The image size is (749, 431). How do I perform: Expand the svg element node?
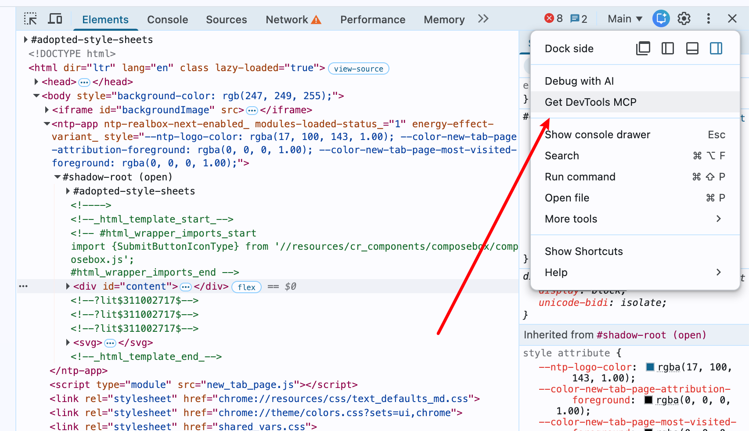coord(68,342)
